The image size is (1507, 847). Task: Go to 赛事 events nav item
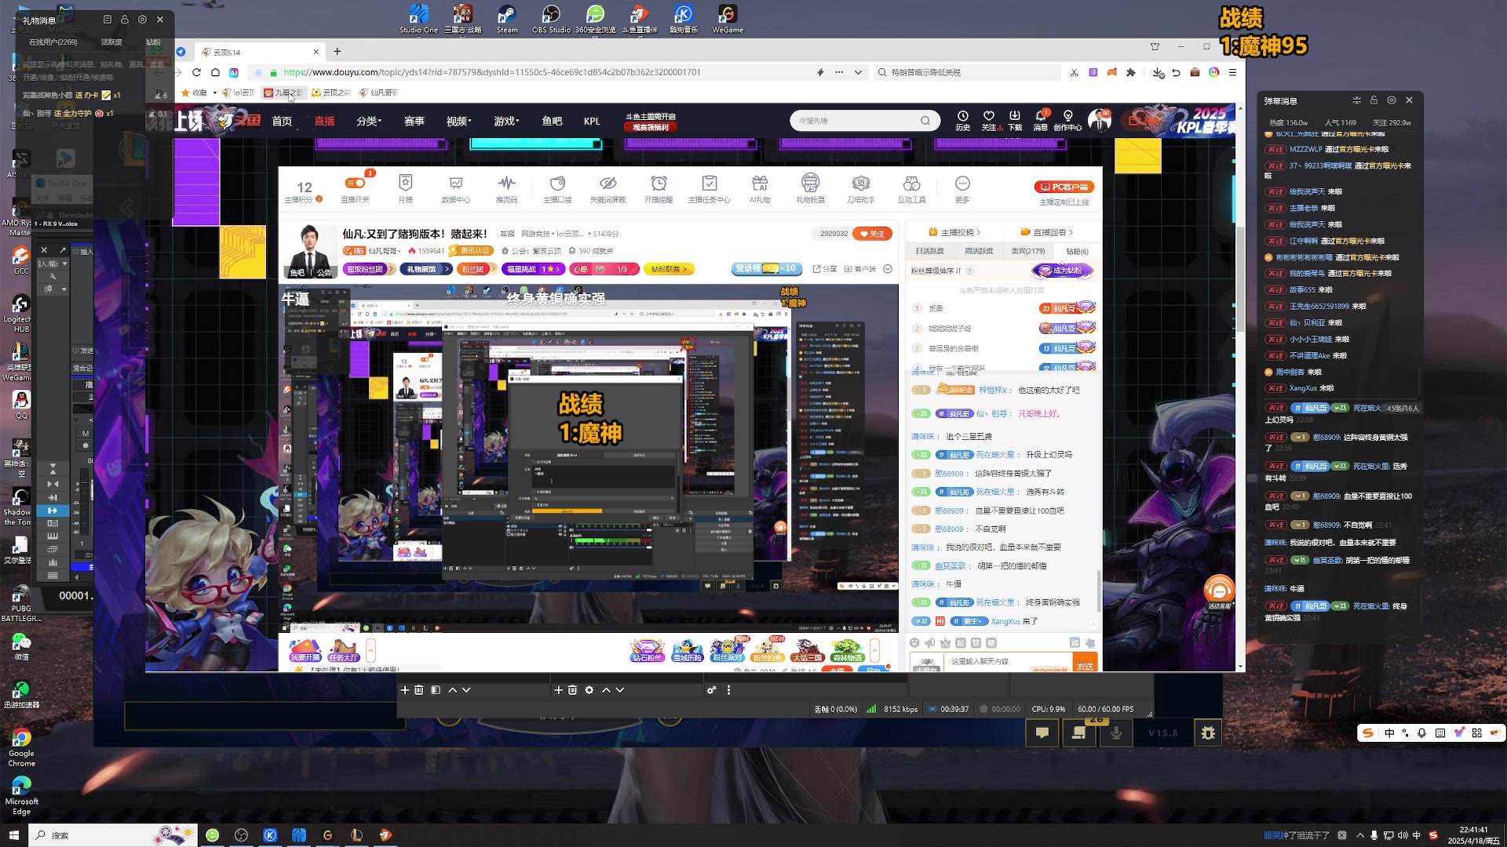point(414,121)
